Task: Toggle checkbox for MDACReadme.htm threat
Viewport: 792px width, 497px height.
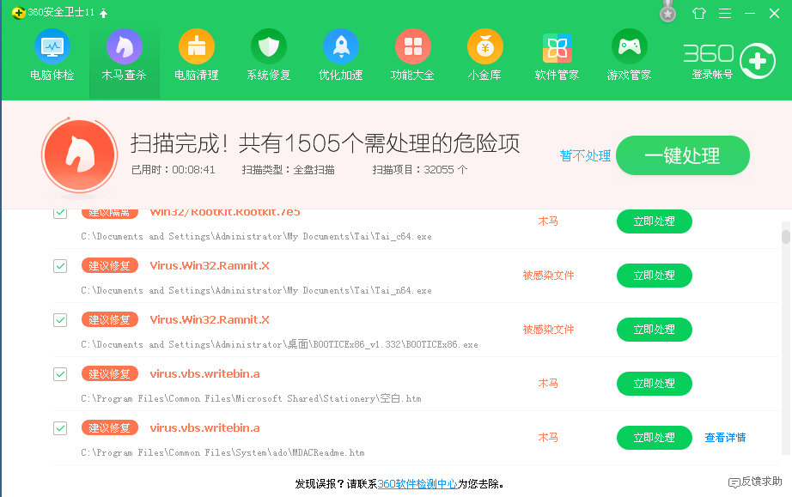Action: tap(60, 427)
